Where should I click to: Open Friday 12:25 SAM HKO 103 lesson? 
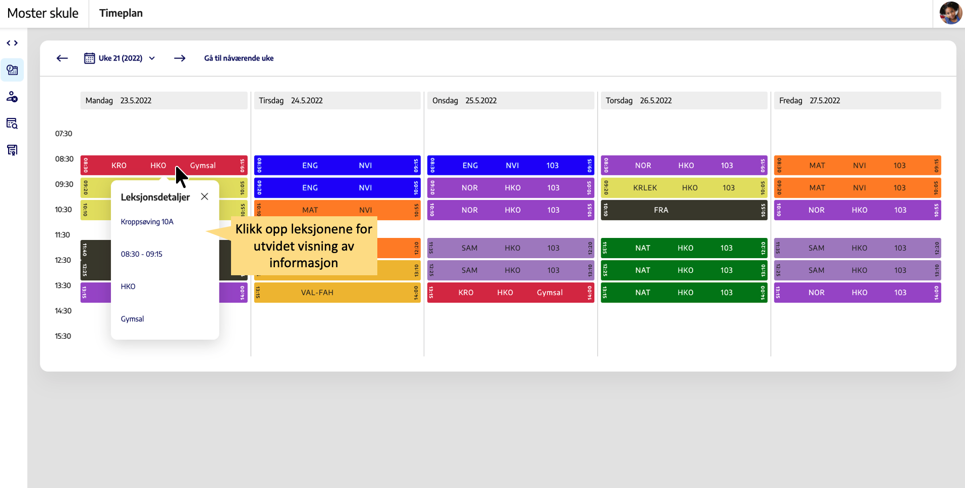[x=858, y=270]
